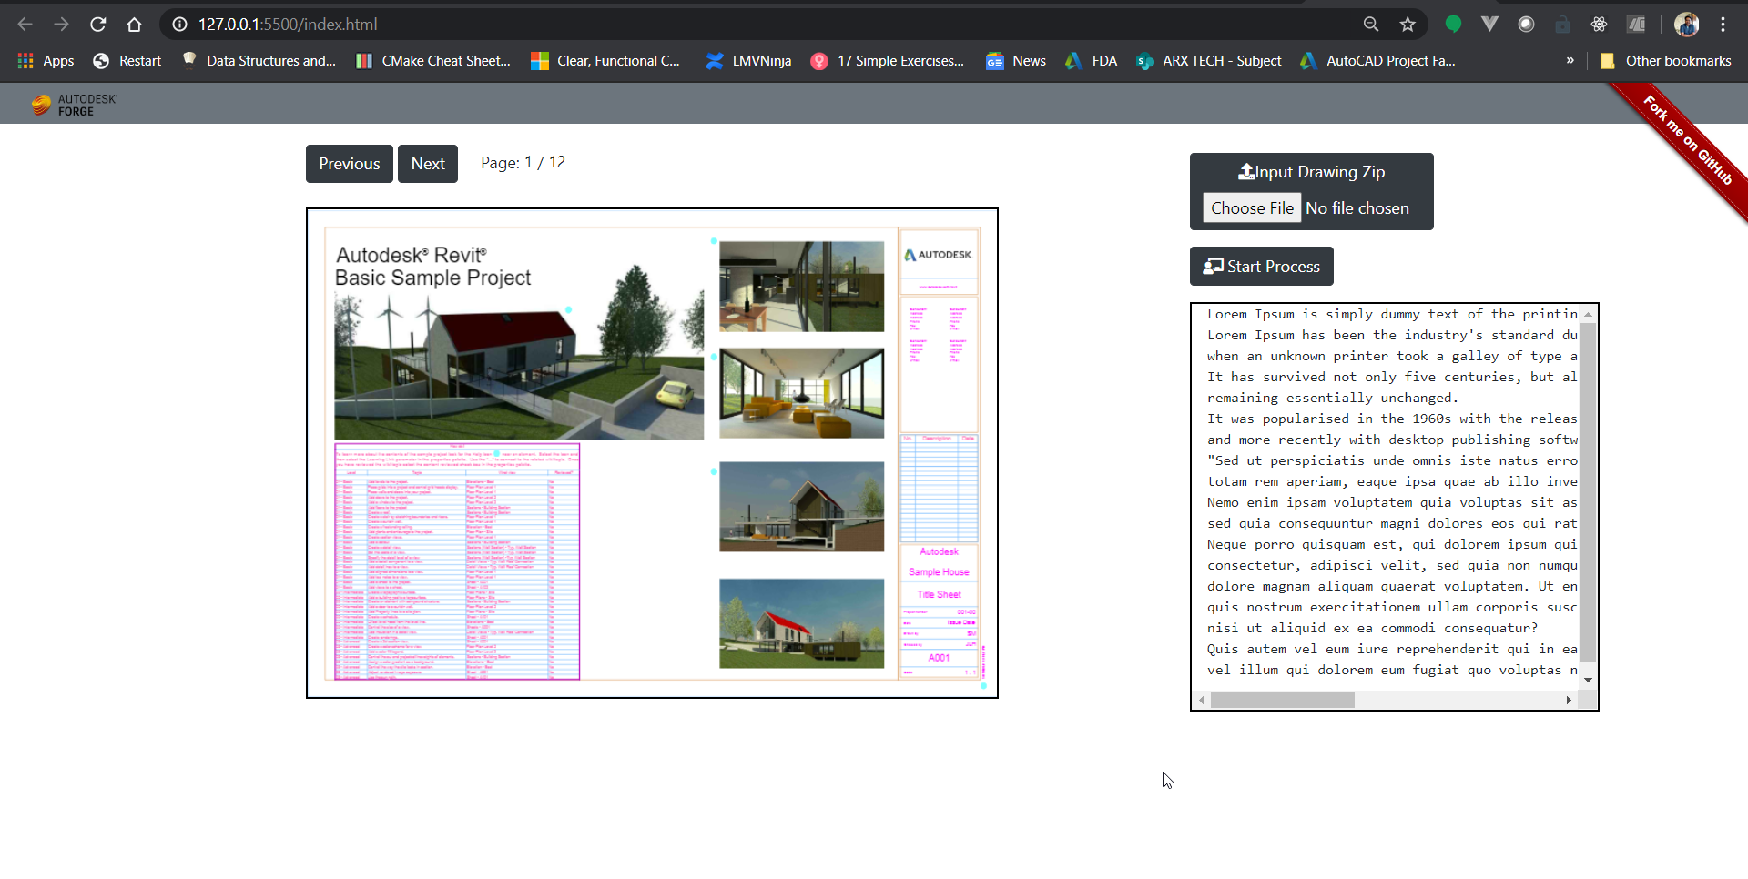This screenshot has width=1748, height=879.
Task: Open the Clear, Functional C... bookmark
Action: point(605,61)
